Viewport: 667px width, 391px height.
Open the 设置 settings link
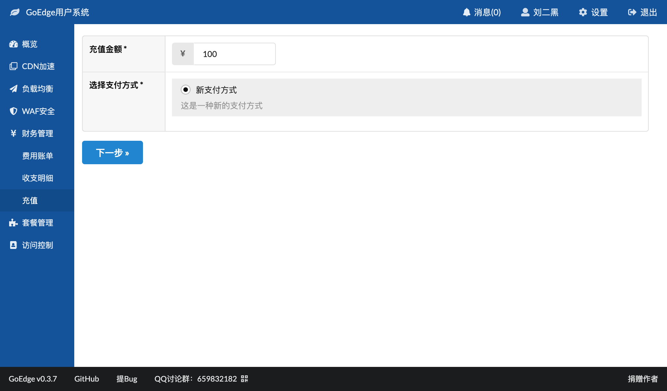(x=593, y=12)
